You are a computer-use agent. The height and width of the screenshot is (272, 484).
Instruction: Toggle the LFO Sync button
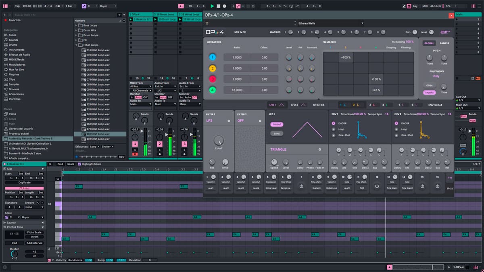(277, 133)
